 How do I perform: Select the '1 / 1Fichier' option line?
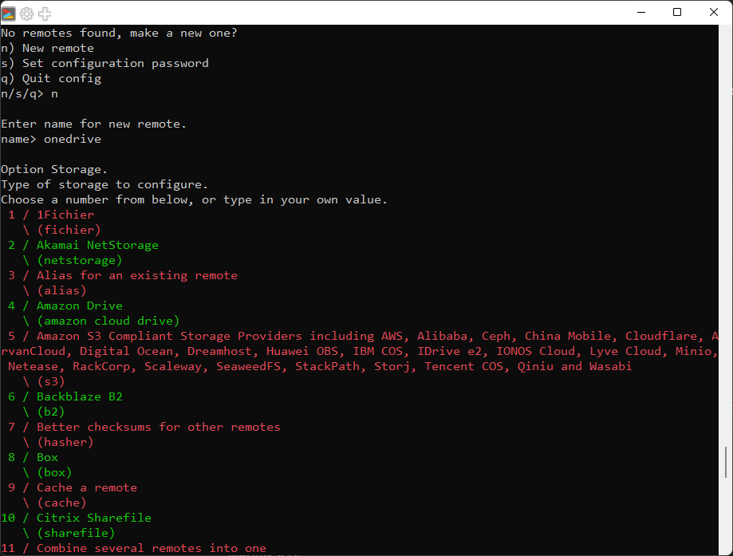(51, 215)
